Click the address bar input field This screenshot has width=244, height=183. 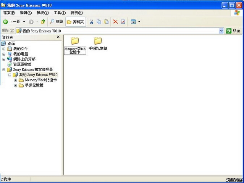(x=118, y=31)
